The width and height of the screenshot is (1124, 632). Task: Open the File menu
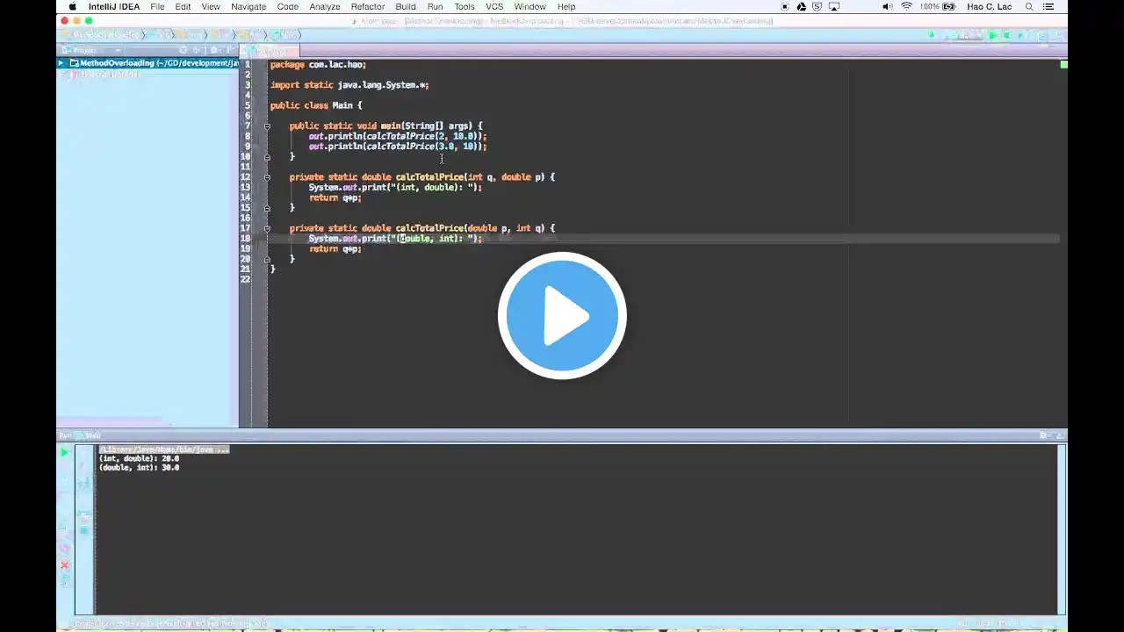[x=157, y=7]
